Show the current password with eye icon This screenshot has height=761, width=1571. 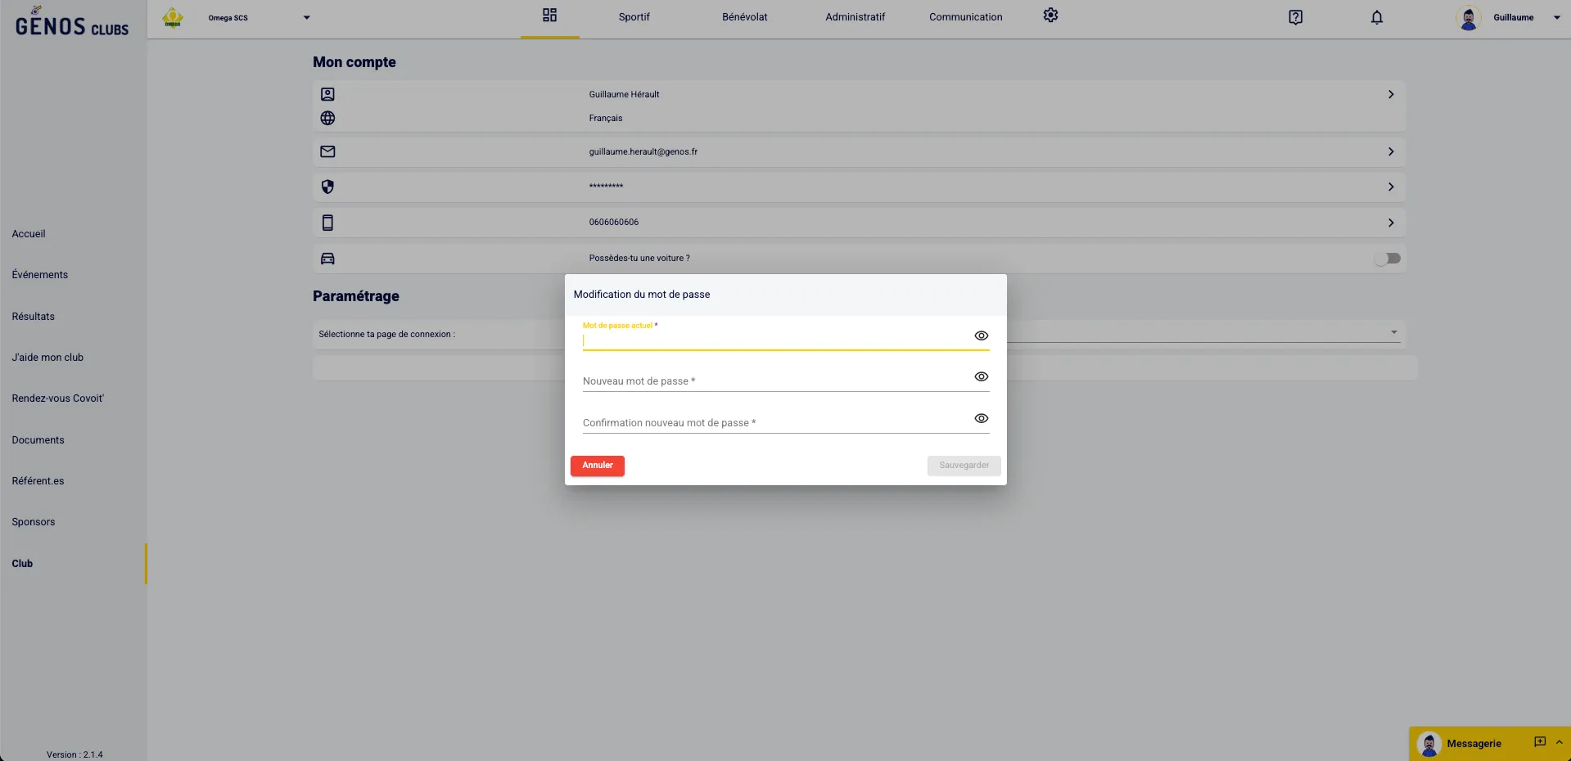point(981,335)
